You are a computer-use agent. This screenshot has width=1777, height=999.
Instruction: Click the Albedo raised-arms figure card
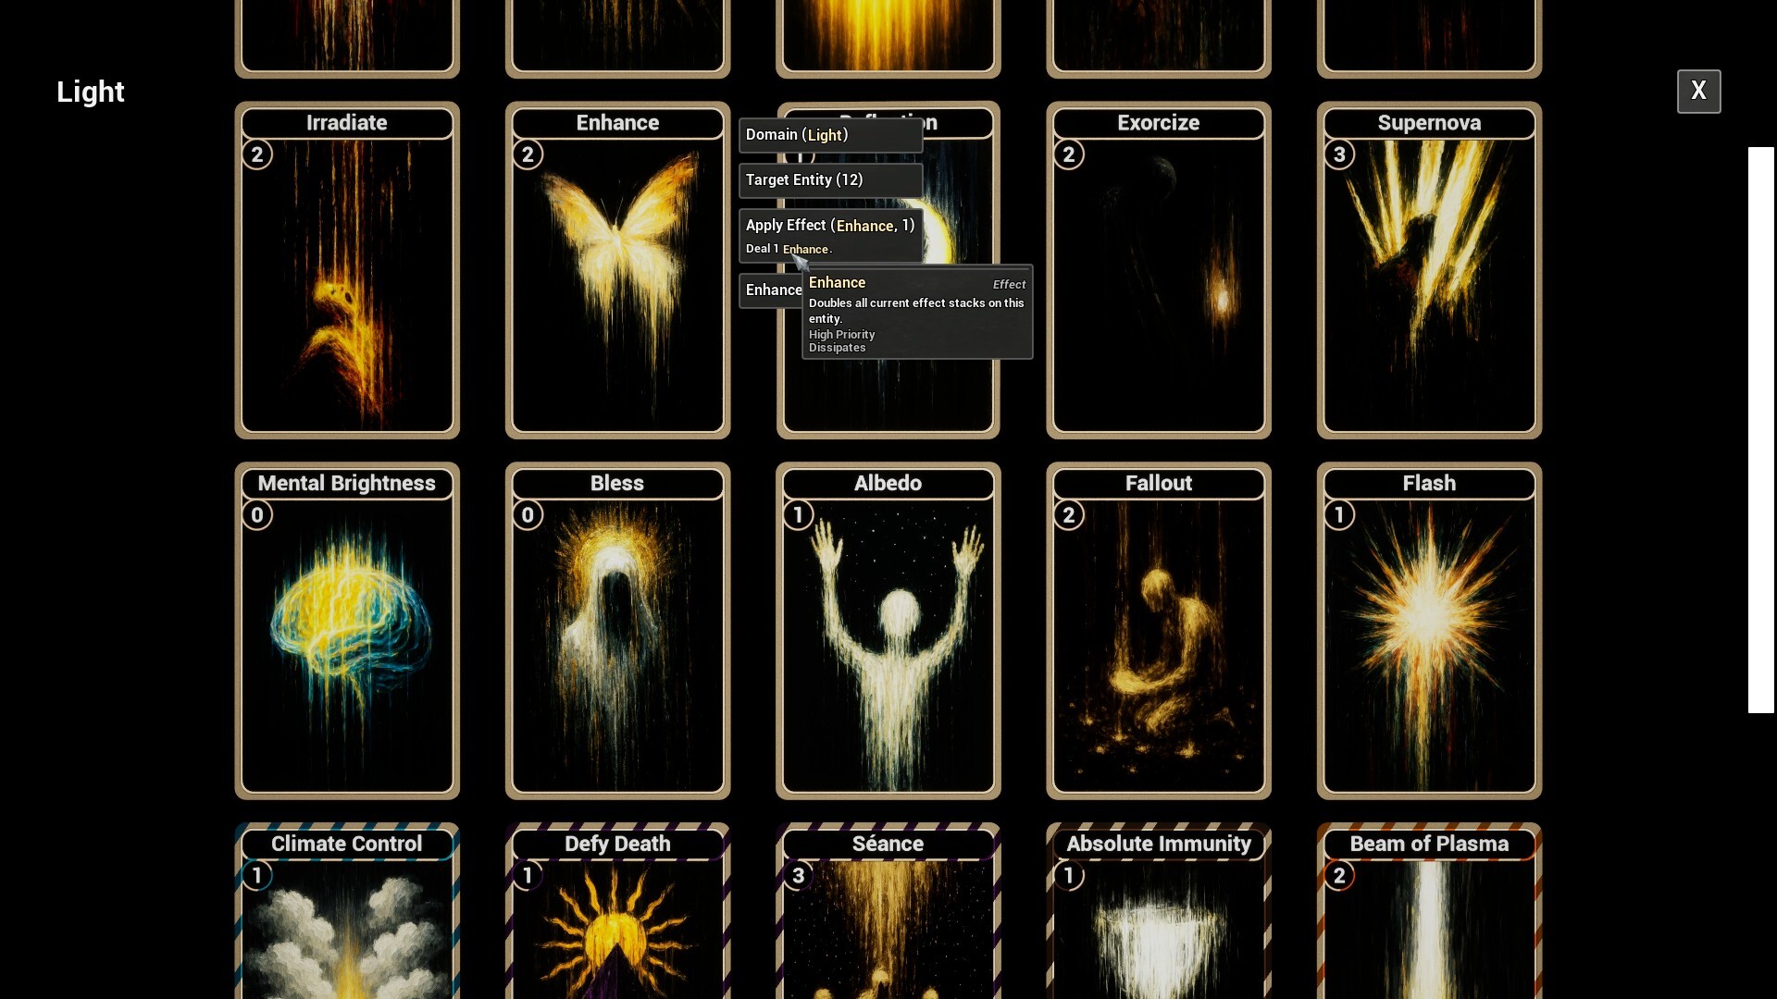point(888,638)
